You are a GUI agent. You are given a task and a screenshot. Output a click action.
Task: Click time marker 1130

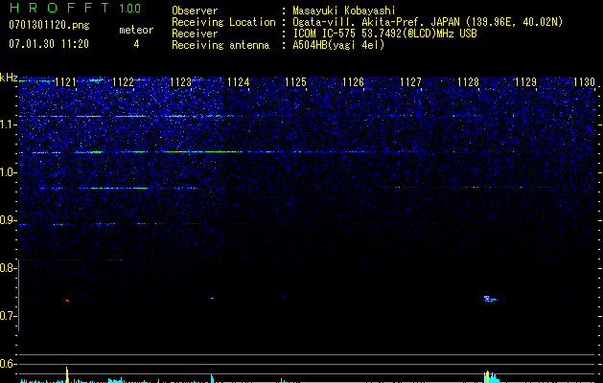coord(584,82)
